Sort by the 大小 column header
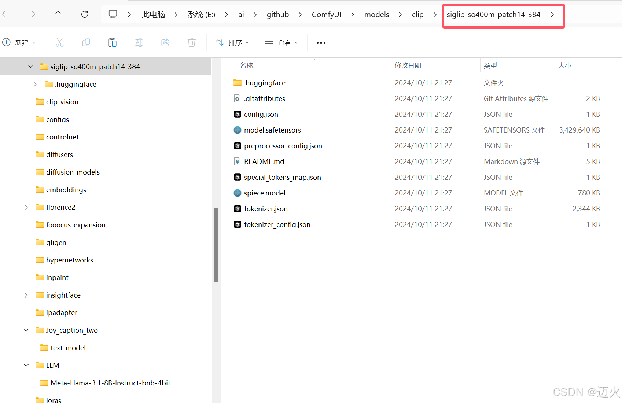 coord(564,66)
